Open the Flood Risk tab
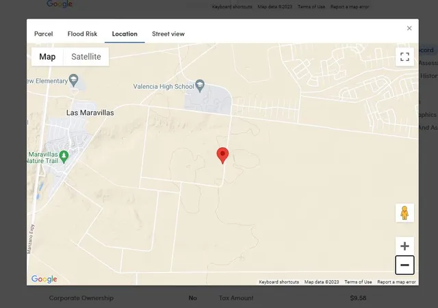 point(82,34)
